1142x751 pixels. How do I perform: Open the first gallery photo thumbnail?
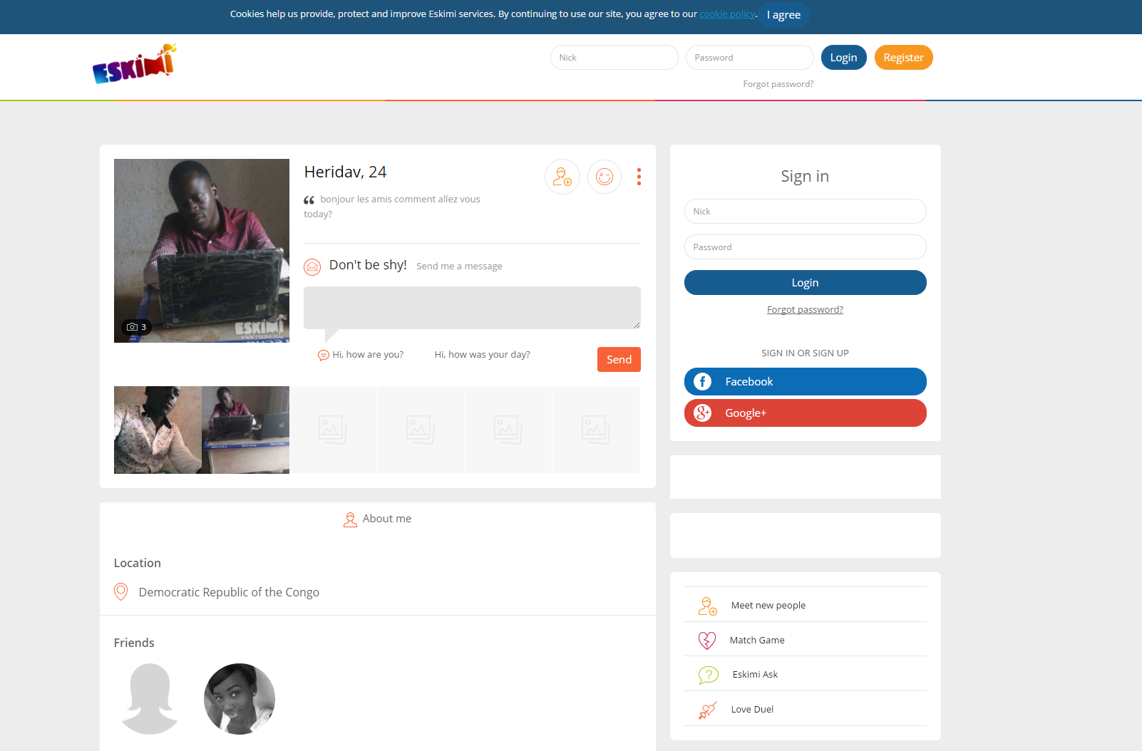tap(158, 430)
